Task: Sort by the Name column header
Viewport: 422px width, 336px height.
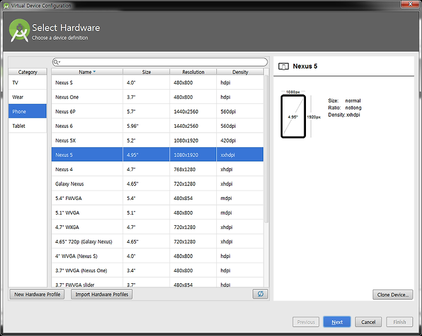Action: pos(87,72)
